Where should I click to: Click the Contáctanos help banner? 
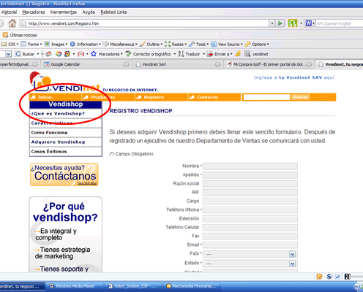[64, 174]
